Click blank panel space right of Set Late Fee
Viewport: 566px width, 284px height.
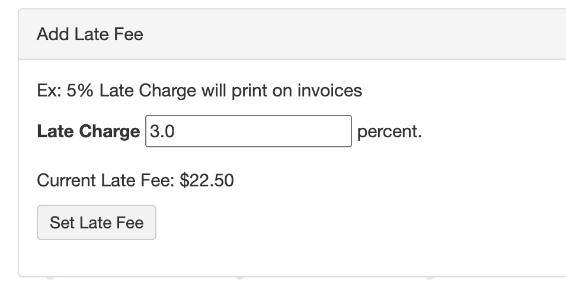pyautogui.click(x=356, y=222)
